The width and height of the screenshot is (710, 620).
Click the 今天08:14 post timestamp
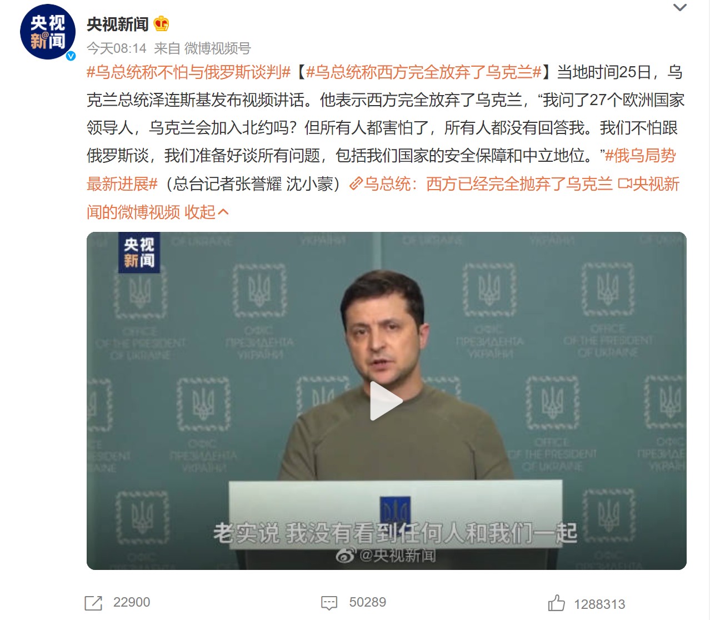(x=117, y=49)
